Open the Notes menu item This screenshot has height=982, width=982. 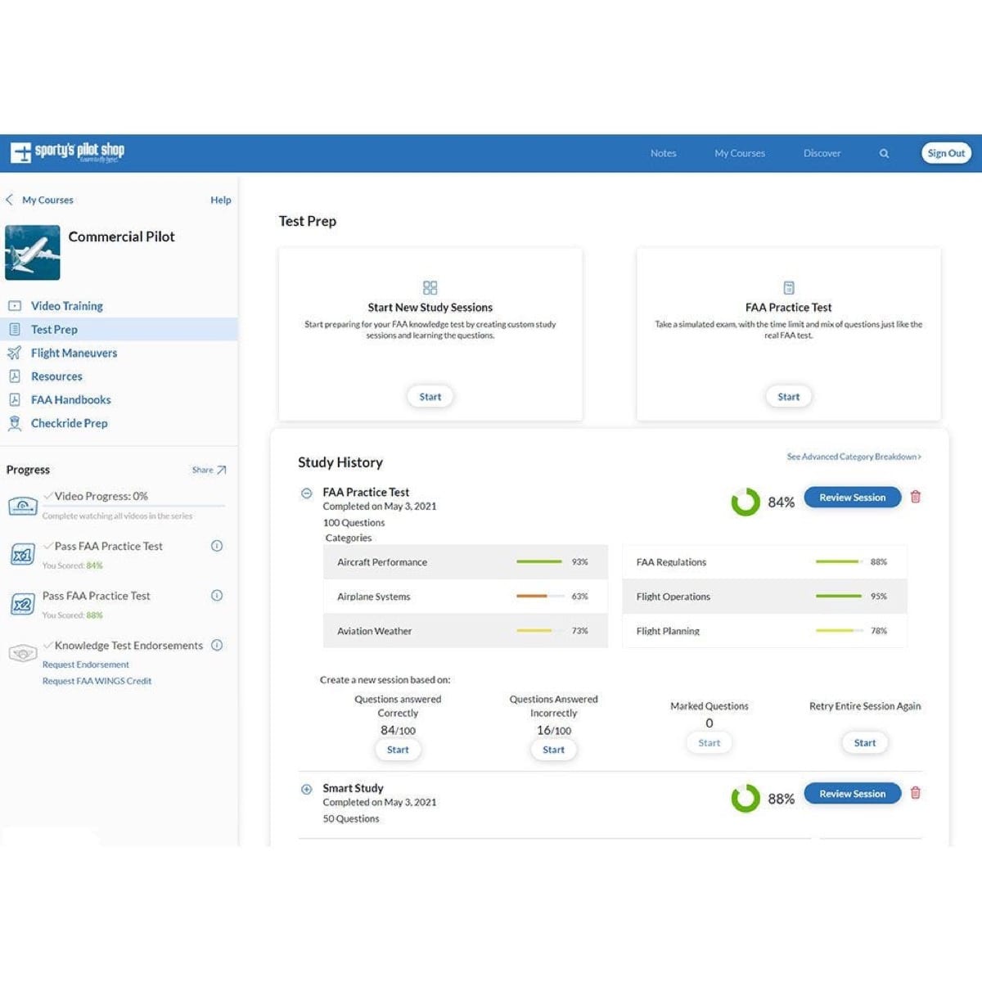click(664, 153)
